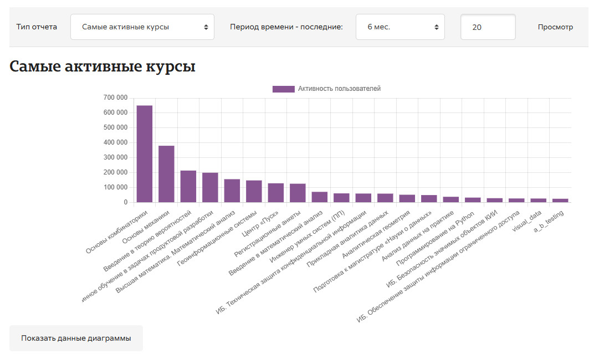
Task: Click the Высшая математика bar in chart
Action: (232, 191)
